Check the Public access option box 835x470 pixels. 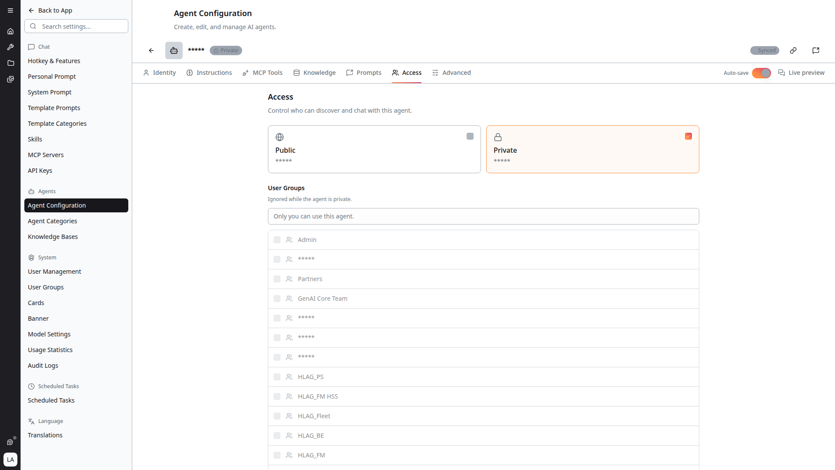(470, 136)
